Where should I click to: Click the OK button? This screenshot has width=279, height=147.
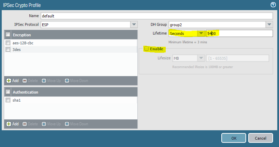click(x=234, y=138)
